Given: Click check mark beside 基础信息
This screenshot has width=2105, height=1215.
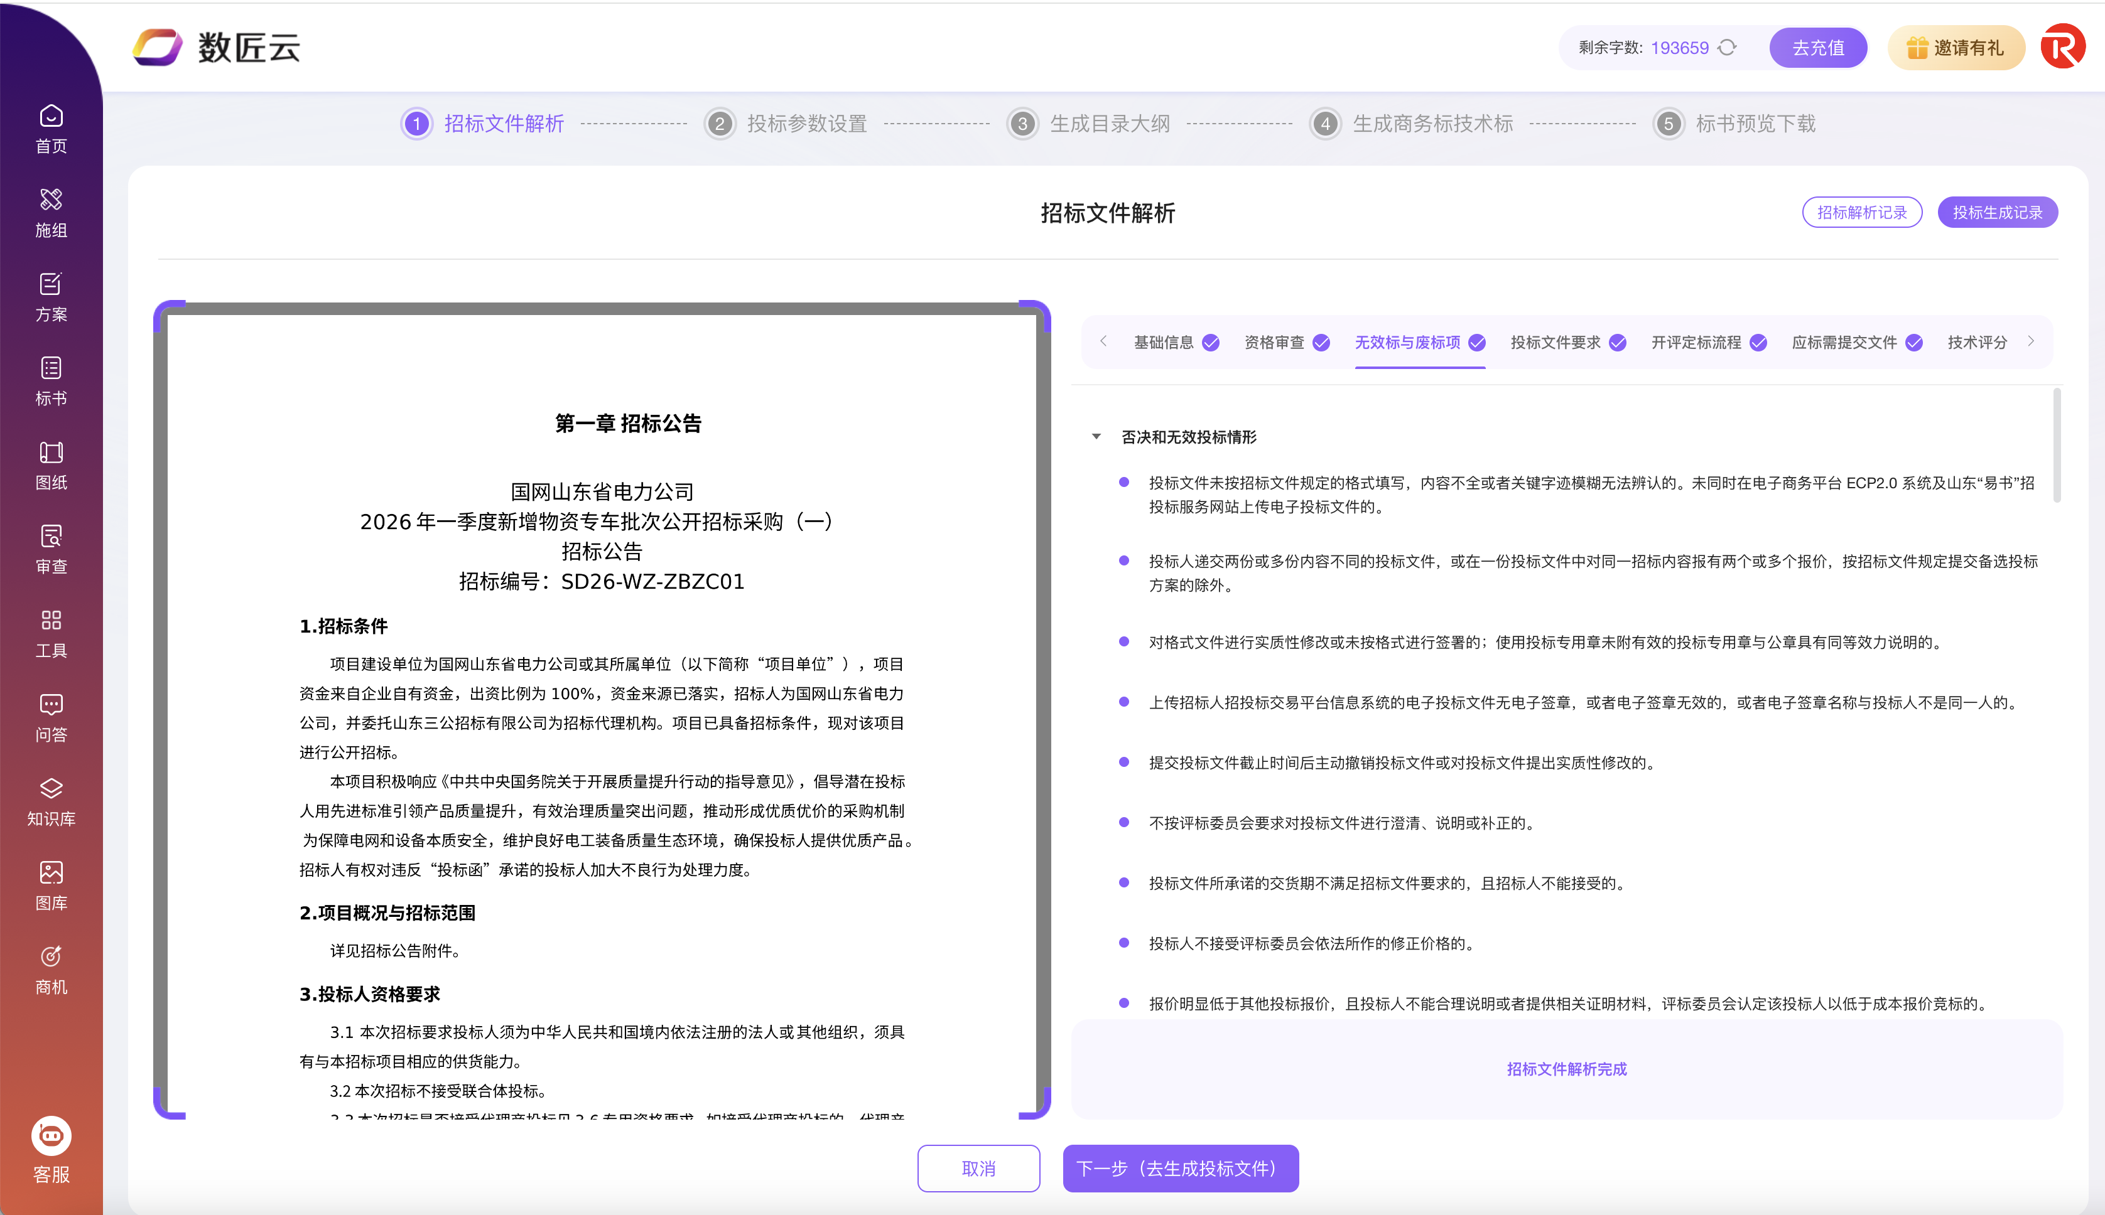Looking at the screenshot, I should (x=1211, y=343).
